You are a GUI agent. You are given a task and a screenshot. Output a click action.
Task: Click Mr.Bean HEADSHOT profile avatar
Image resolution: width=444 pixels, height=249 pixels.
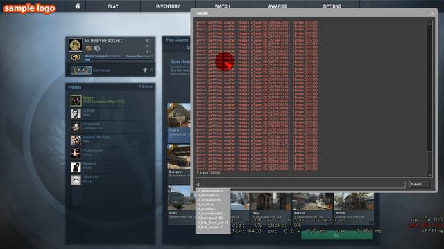[x=76, y=45]
